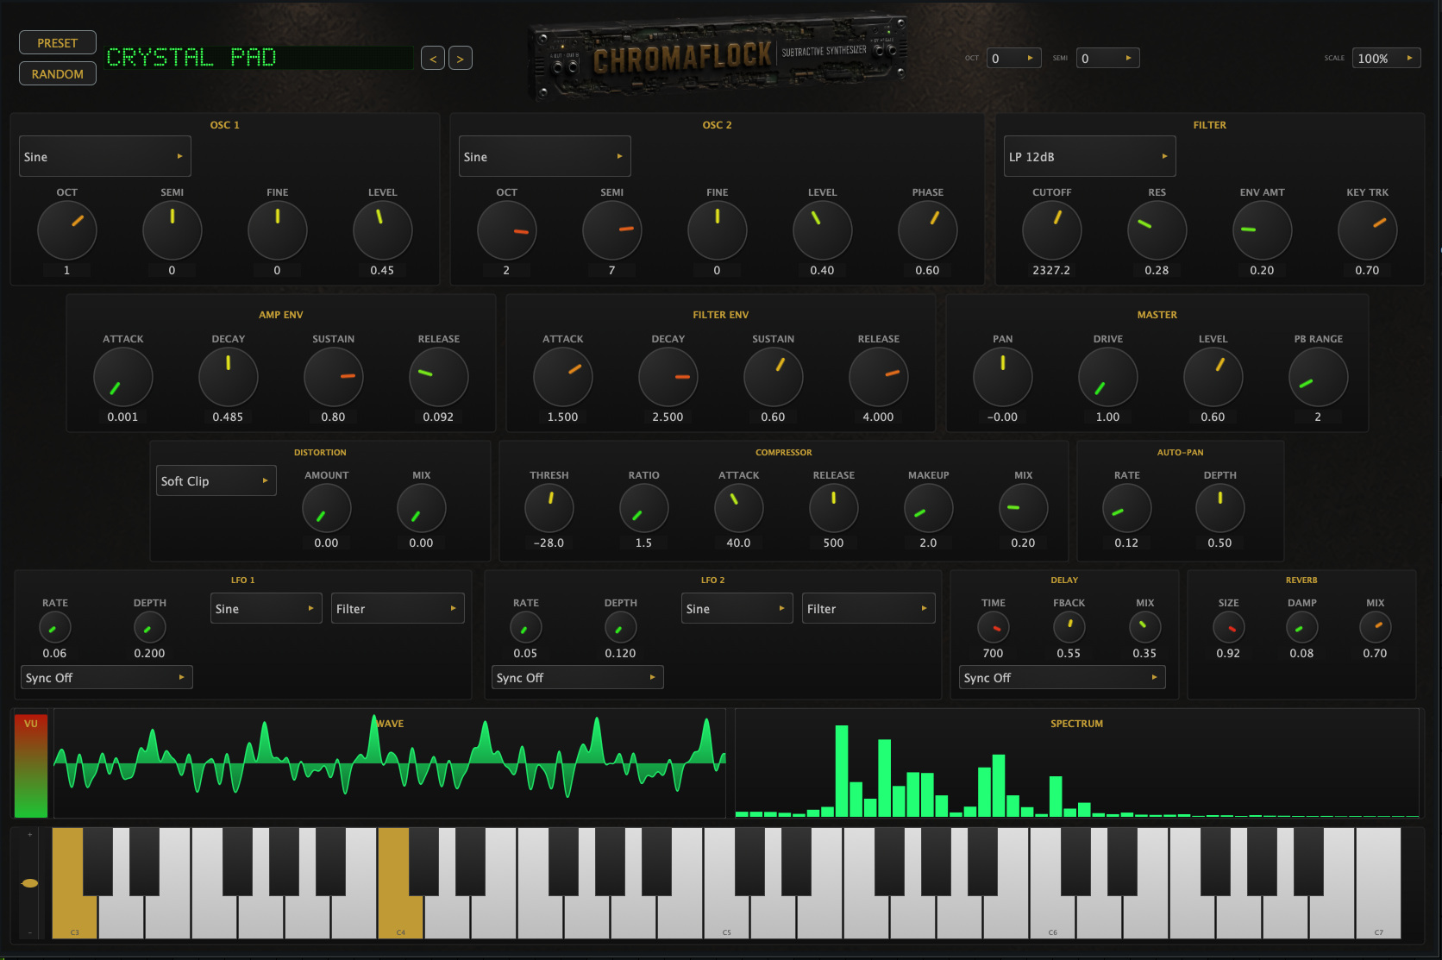
Task: Play the C6 piano key
Action: click(x=1052, y=914)
